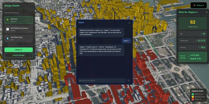Click the What Ifs: Region 4 title
This screenshot has height=104, width=209.
click(x=188, y=12)
